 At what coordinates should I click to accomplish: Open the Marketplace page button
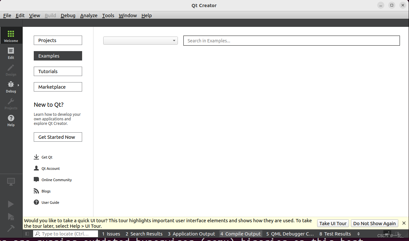(58, 87)
